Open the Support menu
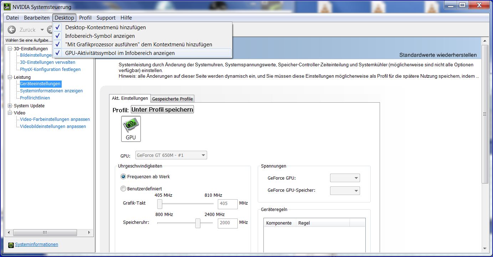The width and height of the screenshot is (493, 257). (106, 17)
